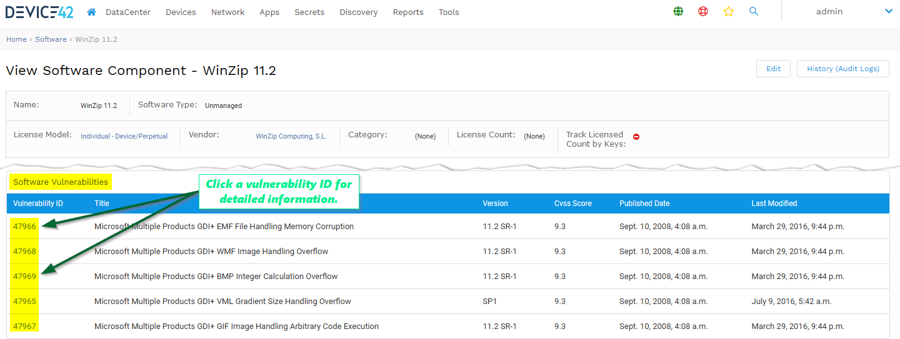Open vulnerability ID 47966
Screen dimensions: 900x339
pos(24,227)
